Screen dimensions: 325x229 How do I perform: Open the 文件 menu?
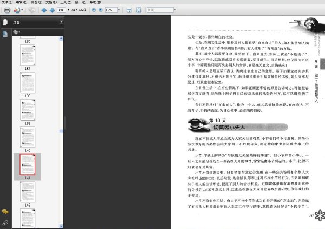pyautogui.click(x=7, y=2)
